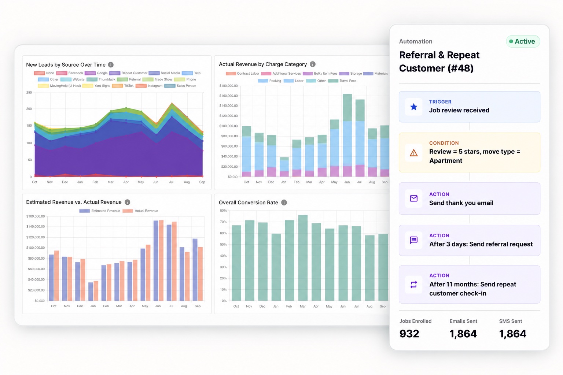This screenshot has height=375, width=563.
Task: Toggle Travel Fees legend entry
Action: [x=342, y=81]
